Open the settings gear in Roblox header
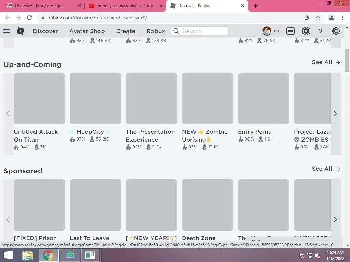350x262 pixels. point(336,31)
